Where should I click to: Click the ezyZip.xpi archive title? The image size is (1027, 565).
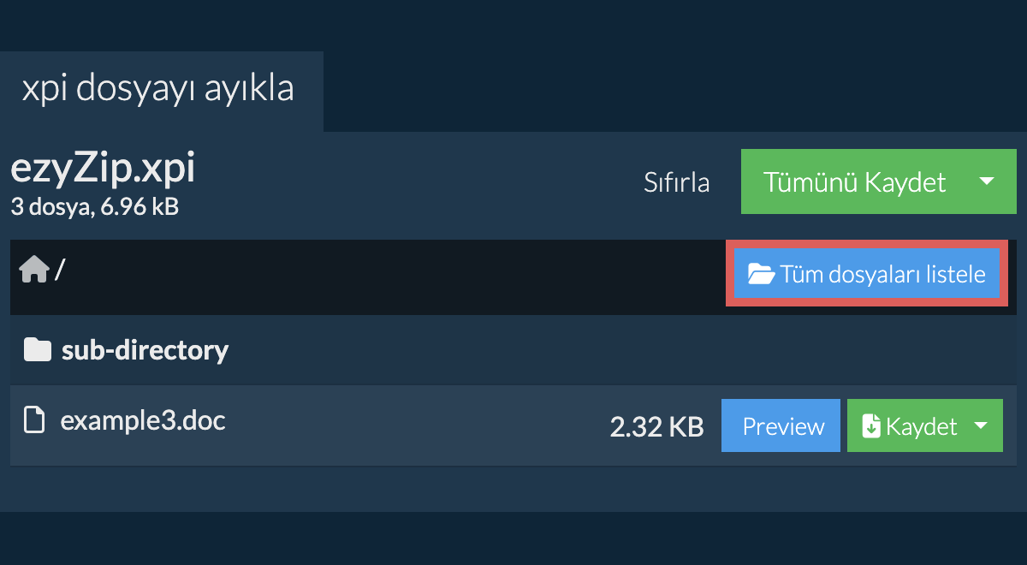(x=103, y=169)
